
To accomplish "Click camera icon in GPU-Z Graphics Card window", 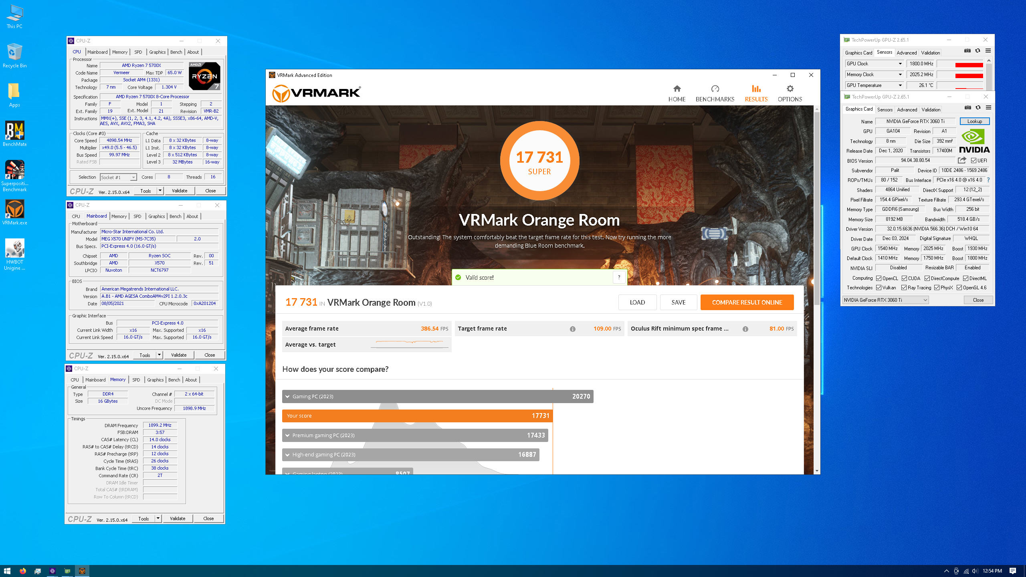I will 967,108.
